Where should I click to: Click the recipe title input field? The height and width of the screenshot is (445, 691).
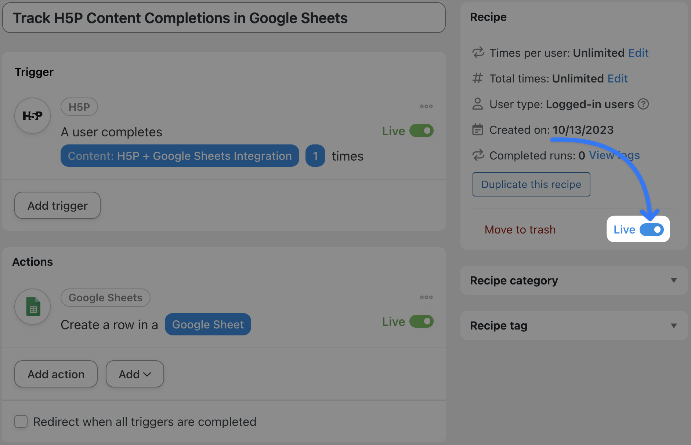(x=224, y=18)
